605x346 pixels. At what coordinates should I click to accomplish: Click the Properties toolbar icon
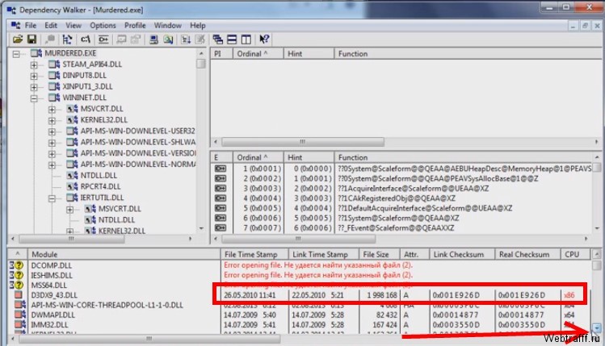136,40
